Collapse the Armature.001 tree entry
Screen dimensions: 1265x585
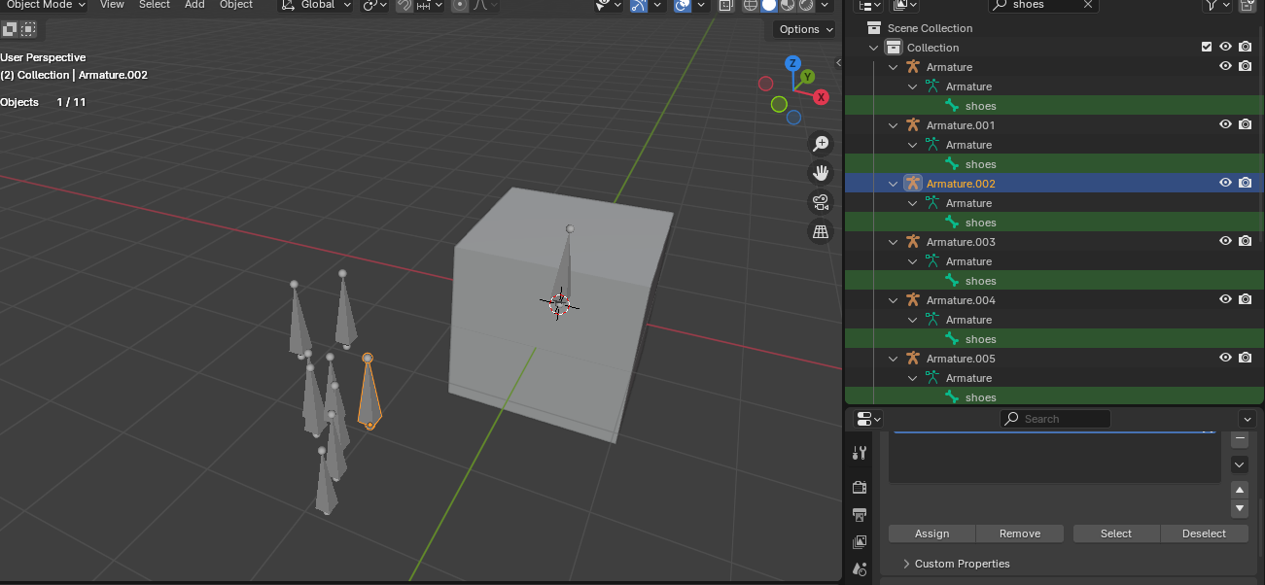coord(894,125)
